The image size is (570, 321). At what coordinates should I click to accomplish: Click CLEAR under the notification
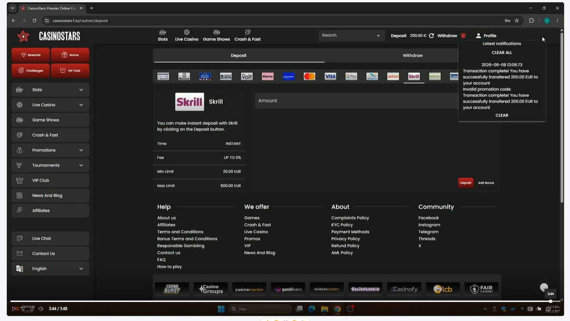[502, 116]
